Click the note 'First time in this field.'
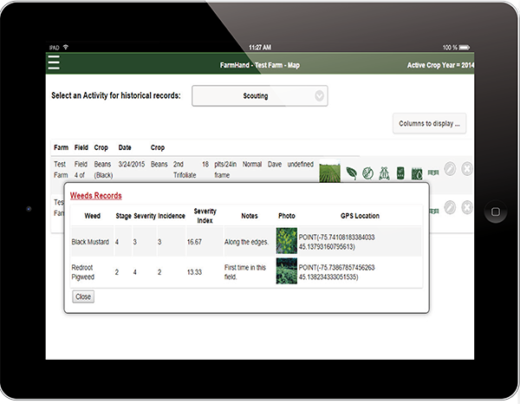The height and width of the screenshot is (404, 520). (245, 272)
